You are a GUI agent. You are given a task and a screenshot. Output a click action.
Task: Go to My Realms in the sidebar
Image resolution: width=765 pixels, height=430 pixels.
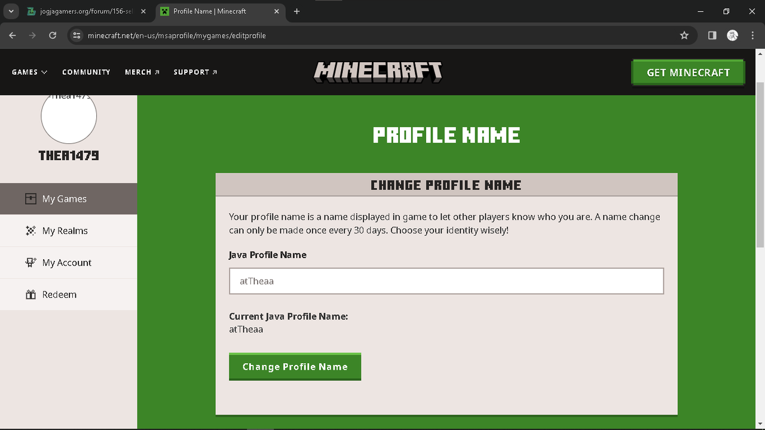(x=69, y=231)
